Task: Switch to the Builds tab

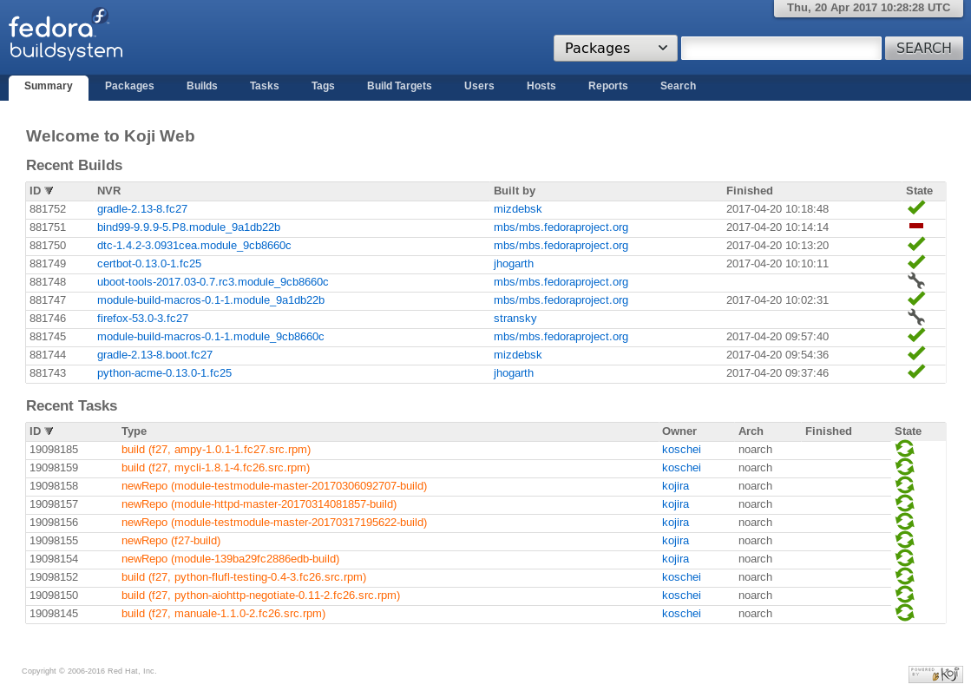Action: (202, 87)
